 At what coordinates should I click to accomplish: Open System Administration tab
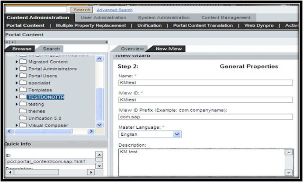pos(164,17)
